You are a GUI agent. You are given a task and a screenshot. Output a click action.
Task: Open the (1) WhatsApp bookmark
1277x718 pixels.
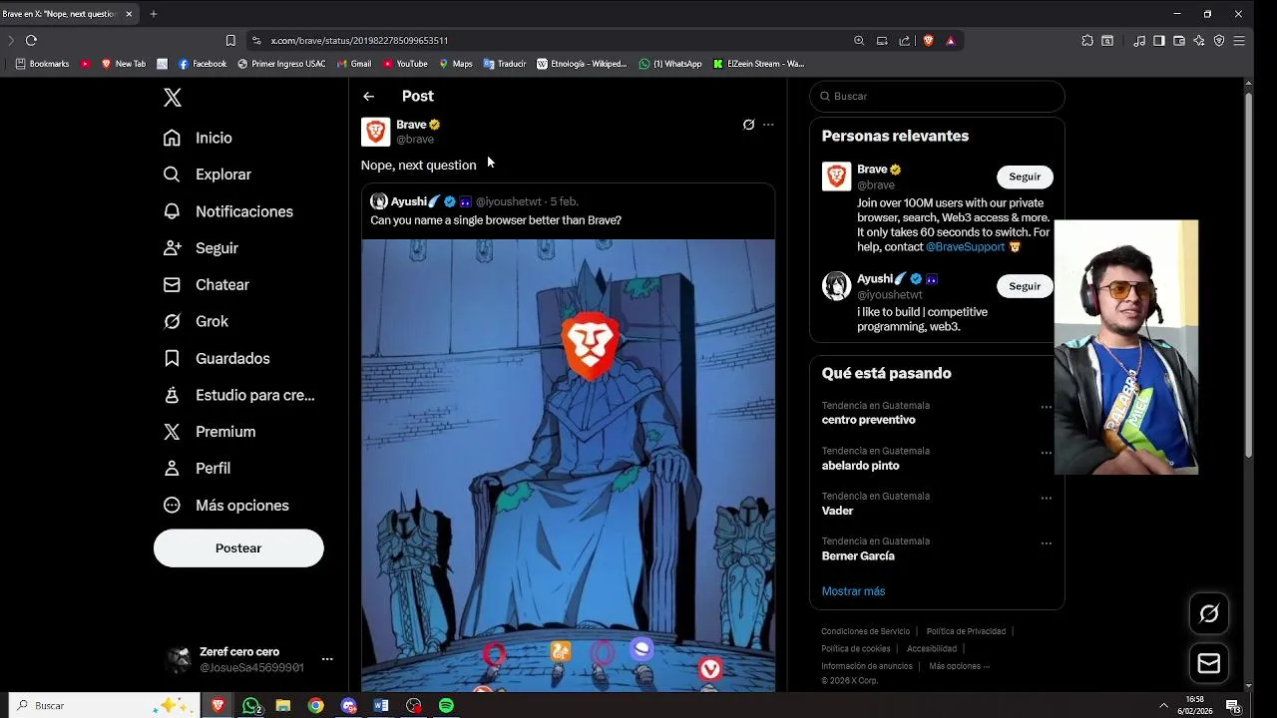point(670,64)
